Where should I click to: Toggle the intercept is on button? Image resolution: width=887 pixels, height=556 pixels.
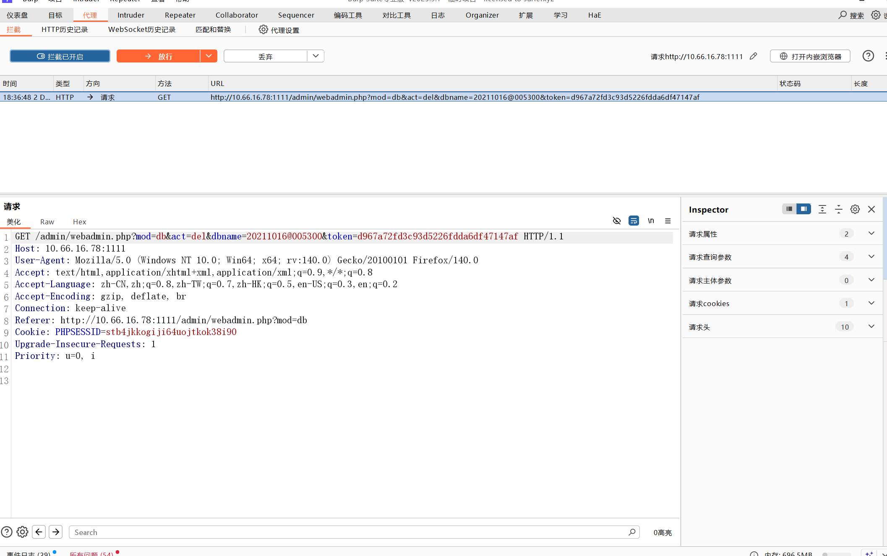coord(60,56)
